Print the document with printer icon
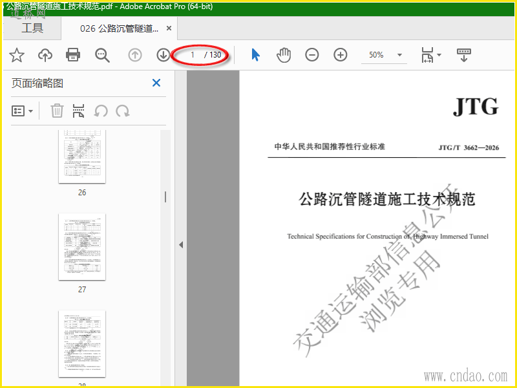 pyautogui.click(x=73, y=55)
